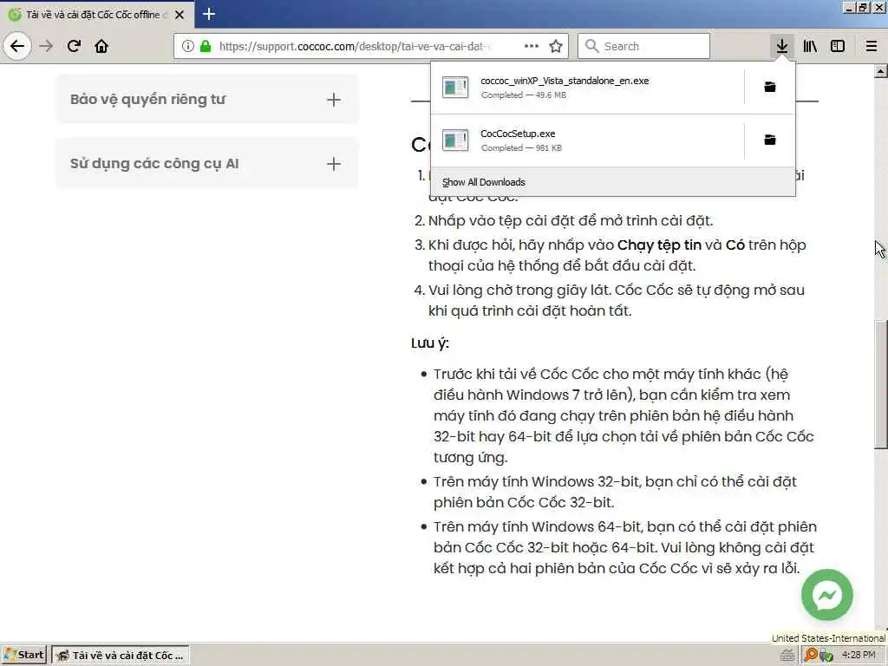888x666 pixels.
Task: Click bullet 'Trên máy tính Windows 64-bit'
Action: [x=624, y=547]
